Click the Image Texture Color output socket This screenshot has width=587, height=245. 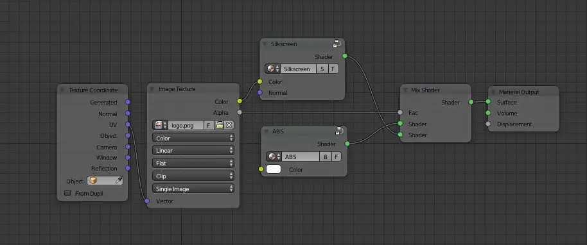pos(240,101)
